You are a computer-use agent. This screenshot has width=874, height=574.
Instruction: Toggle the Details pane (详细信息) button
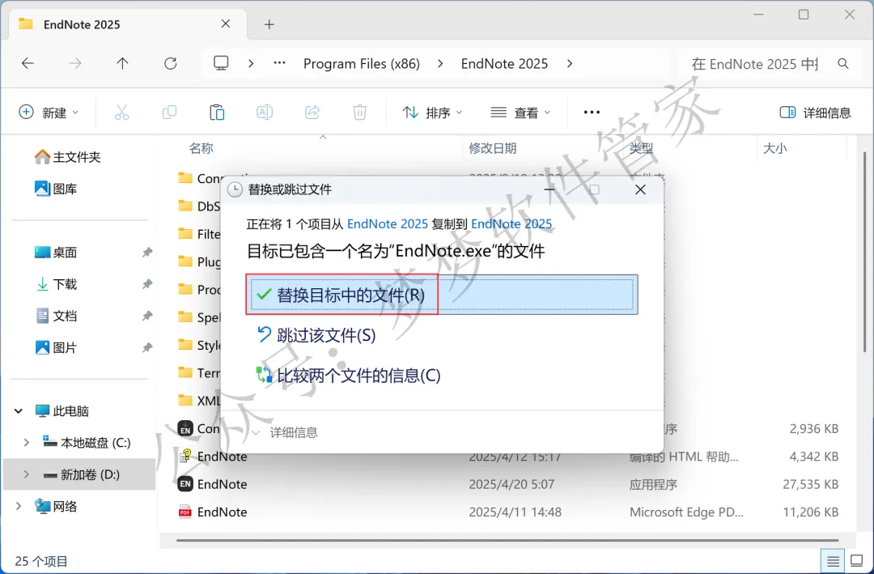(815, 113)
